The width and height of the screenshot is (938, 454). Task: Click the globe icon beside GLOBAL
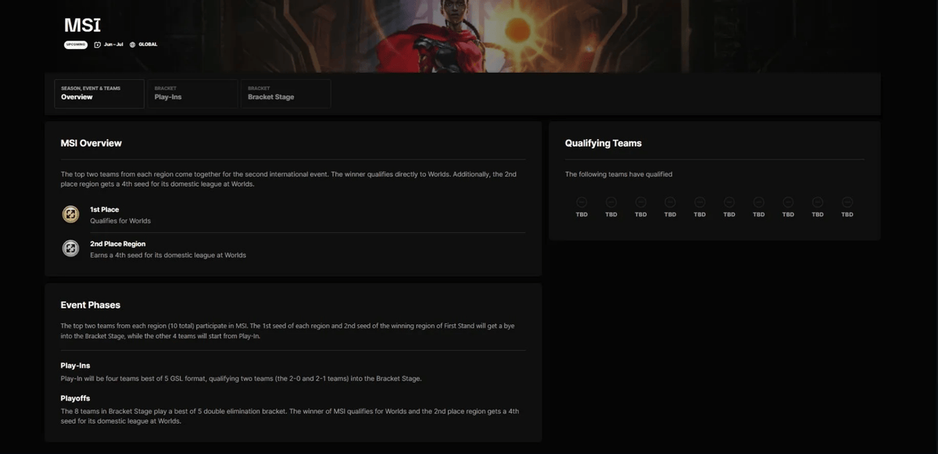click(x=133, y=45)
